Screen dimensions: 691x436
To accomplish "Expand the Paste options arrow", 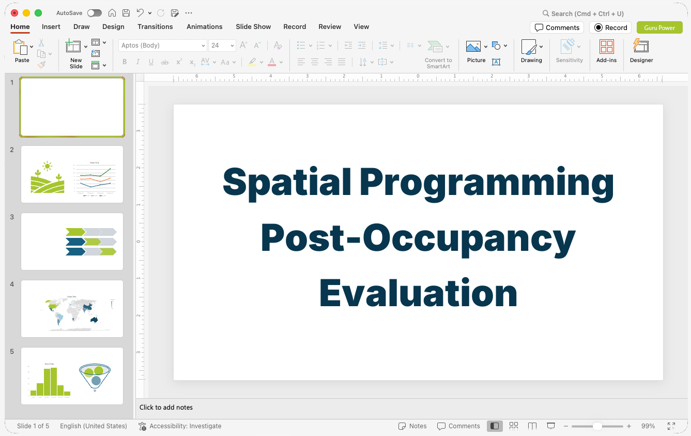I will point(32,47).
